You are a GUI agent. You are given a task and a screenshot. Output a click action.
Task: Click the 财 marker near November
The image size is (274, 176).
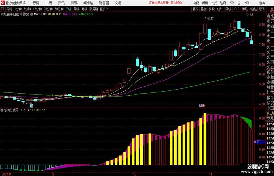[x=200, y=106]
